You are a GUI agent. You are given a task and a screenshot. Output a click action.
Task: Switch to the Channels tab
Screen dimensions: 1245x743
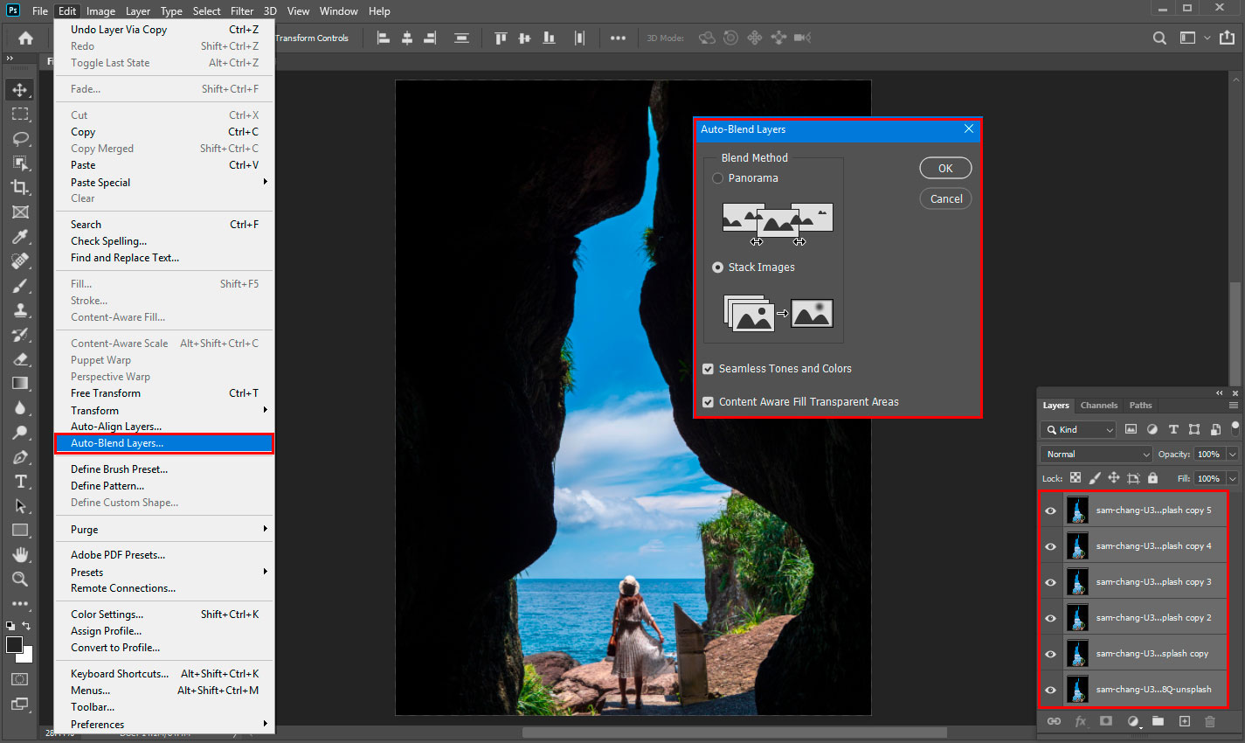1098,406
